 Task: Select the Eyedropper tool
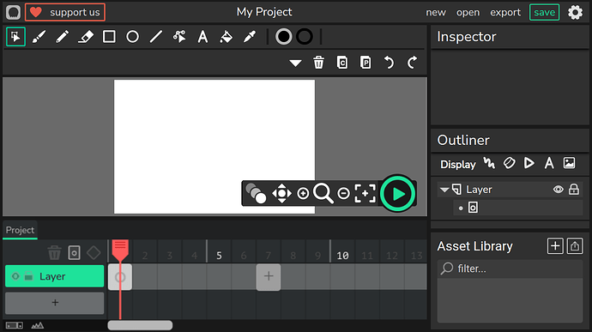(250, 37)
